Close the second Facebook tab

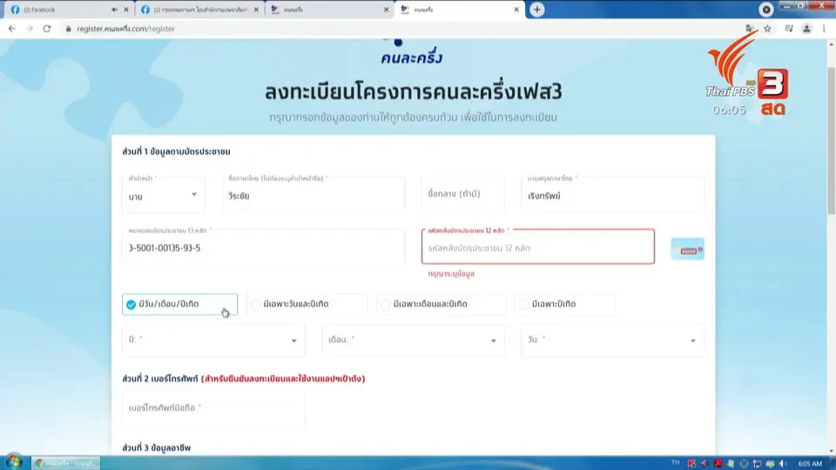256,10
